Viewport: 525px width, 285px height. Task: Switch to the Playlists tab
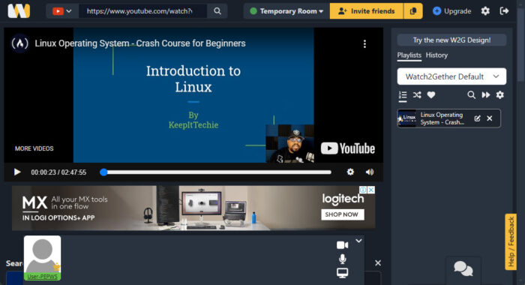click(x=409, y=55)
